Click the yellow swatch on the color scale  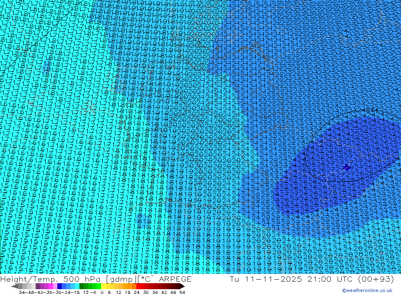pos(103,286)
